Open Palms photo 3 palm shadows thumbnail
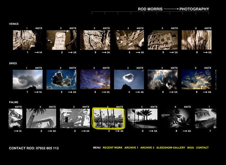This screenshot has height=165, width=226. tap(75, 118)
